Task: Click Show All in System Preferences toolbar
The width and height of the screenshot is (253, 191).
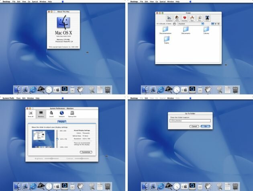Action: [x=31, y=114]
